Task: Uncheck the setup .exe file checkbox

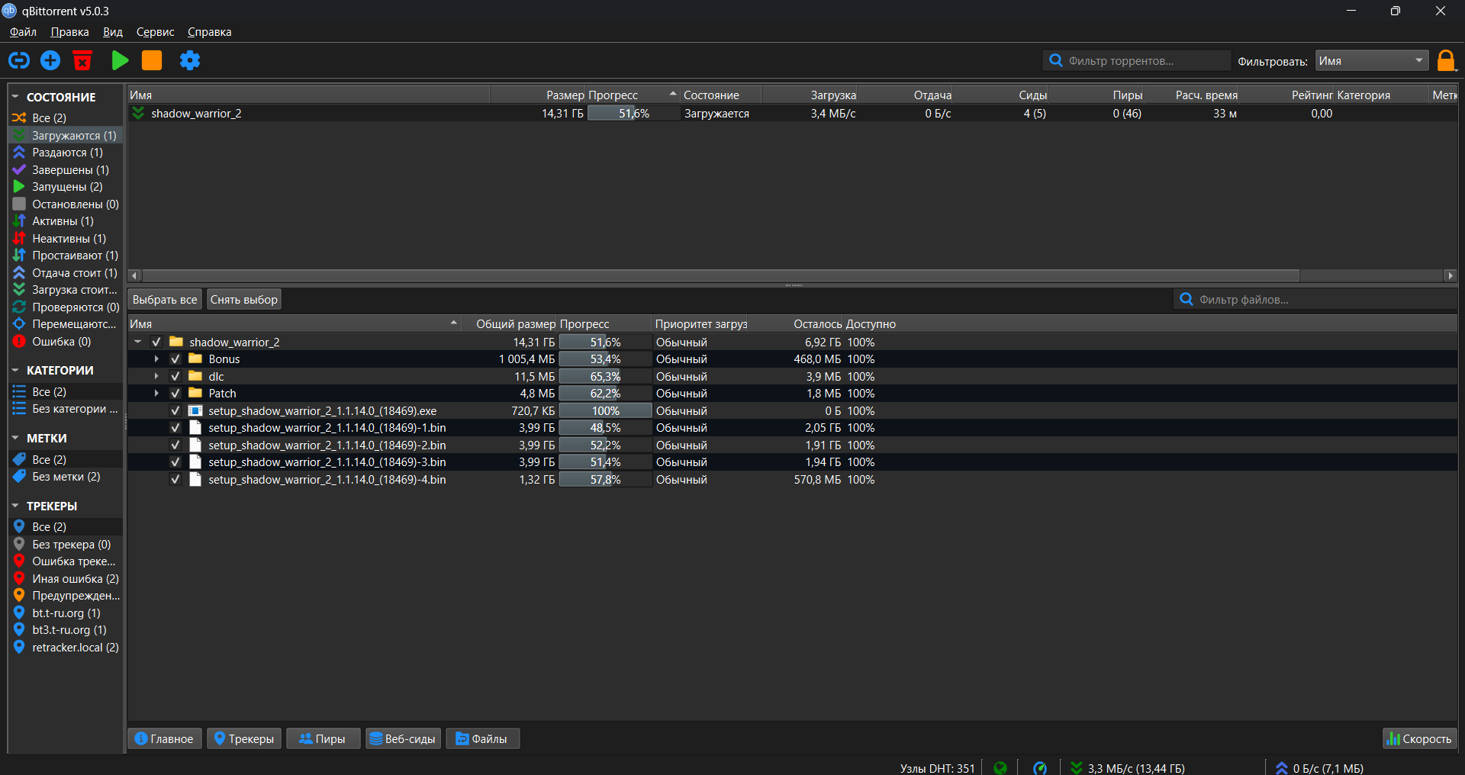Action: pyautogui.click(x=175, y=410)
